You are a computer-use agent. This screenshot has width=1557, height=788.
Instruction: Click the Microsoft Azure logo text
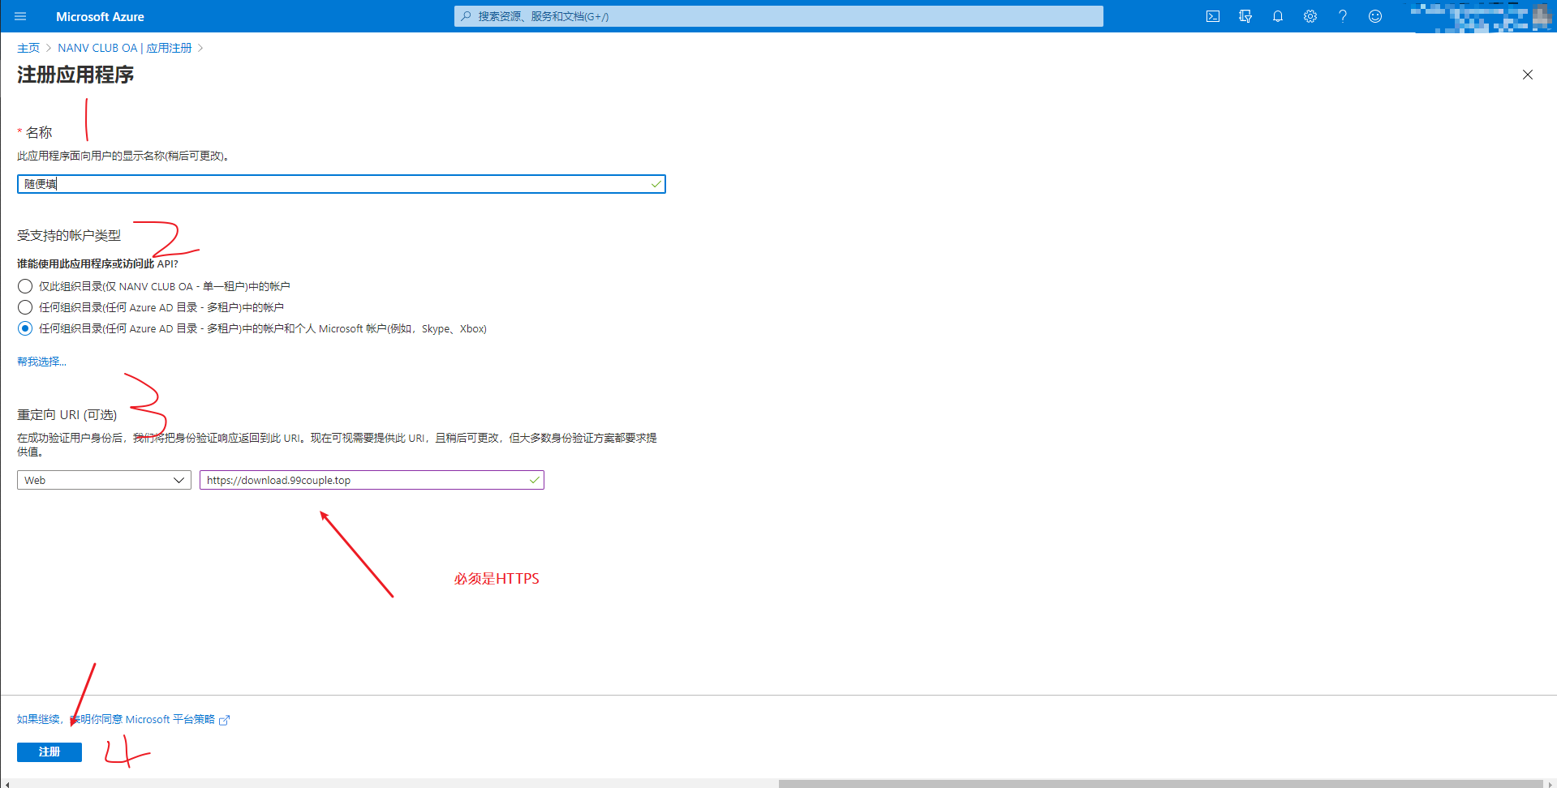(100, 16)
